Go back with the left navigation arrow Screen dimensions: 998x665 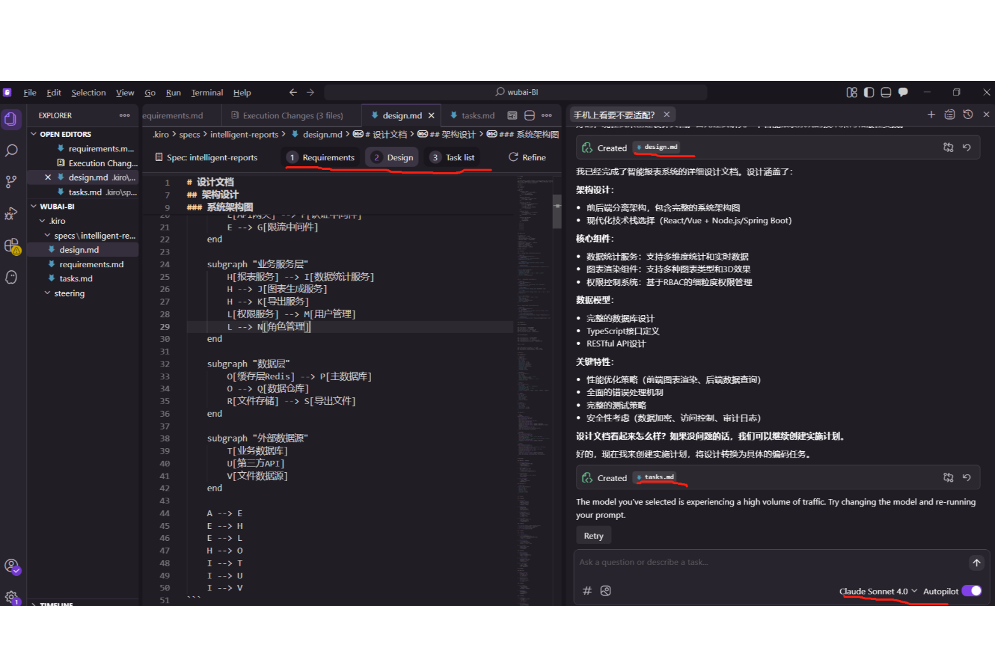(293, 92)
